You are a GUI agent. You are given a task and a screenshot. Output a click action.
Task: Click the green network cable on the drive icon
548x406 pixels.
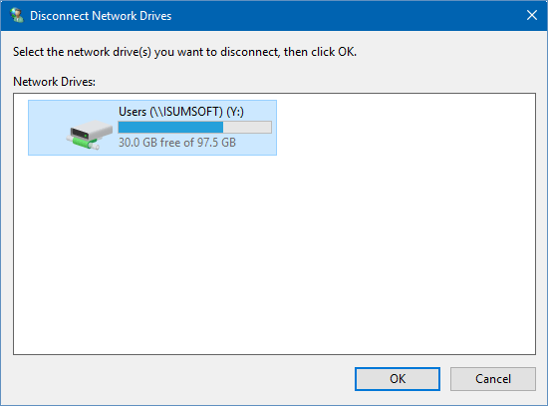83,144
